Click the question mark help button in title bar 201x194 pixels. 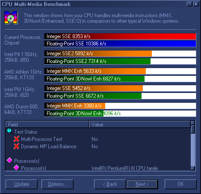189,4
